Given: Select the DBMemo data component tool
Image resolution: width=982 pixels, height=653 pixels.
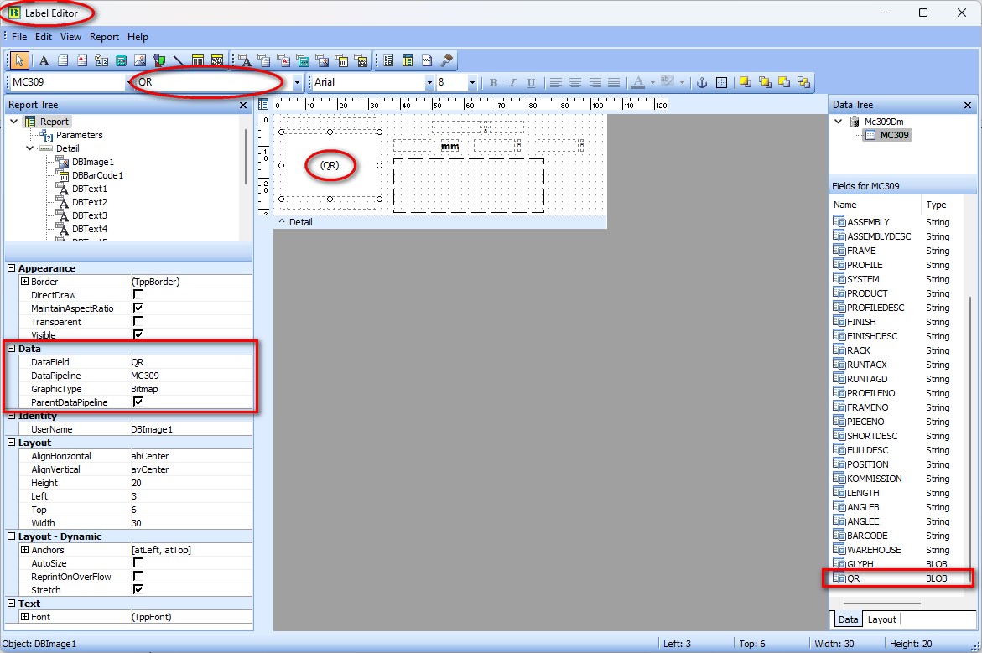Looking at the screenshot, I should click(x=264, y=60).
